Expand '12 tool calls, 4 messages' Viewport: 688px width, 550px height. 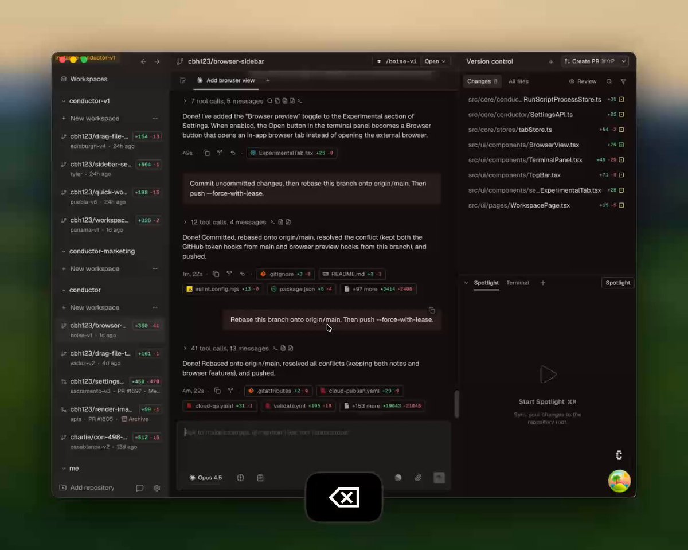[228, 222]
